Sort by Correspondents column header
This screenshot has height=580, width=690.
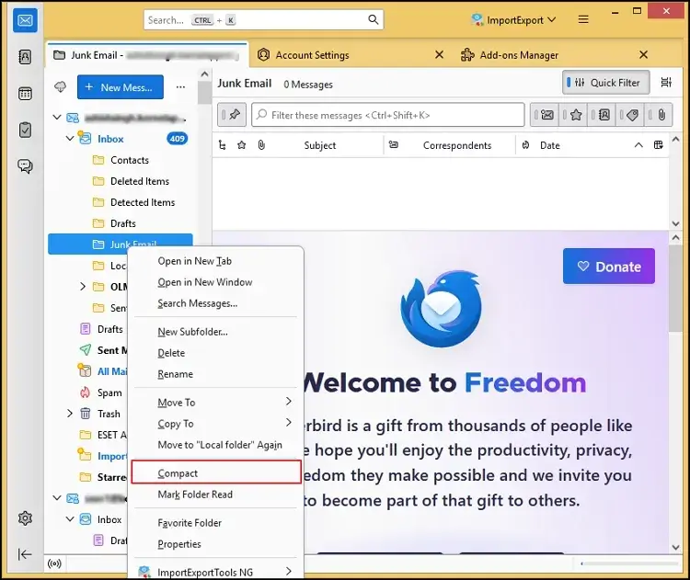tap(456, 145)
